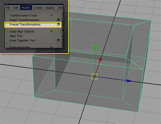Open the Snap Together Tool option box
This screenshot has width=161, height=124.
58,40
